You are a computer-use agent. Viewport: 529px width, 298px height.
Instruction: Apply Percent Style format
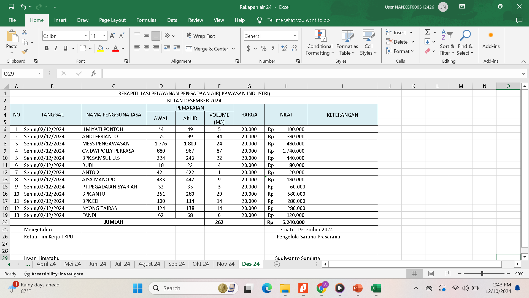264,49
